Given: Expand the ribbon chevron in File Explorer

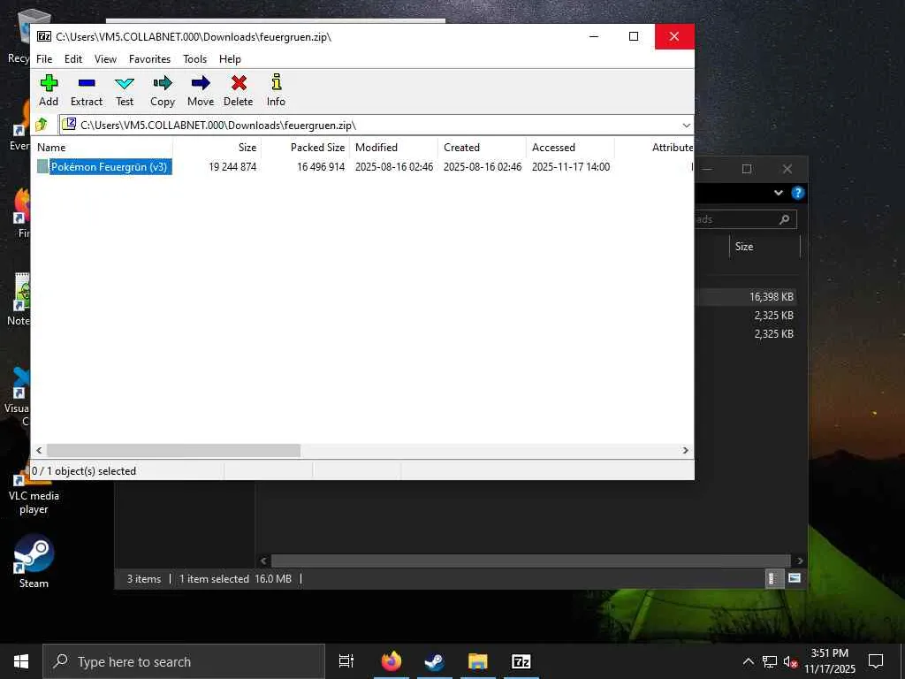Looking at the screenshot, I should pos(778,193).
